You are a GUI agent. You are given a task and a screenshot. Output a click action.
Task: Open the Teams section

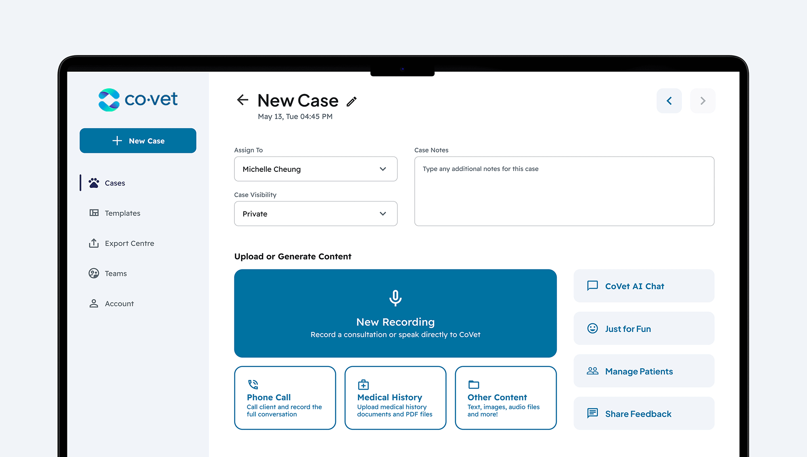point(115,273)
